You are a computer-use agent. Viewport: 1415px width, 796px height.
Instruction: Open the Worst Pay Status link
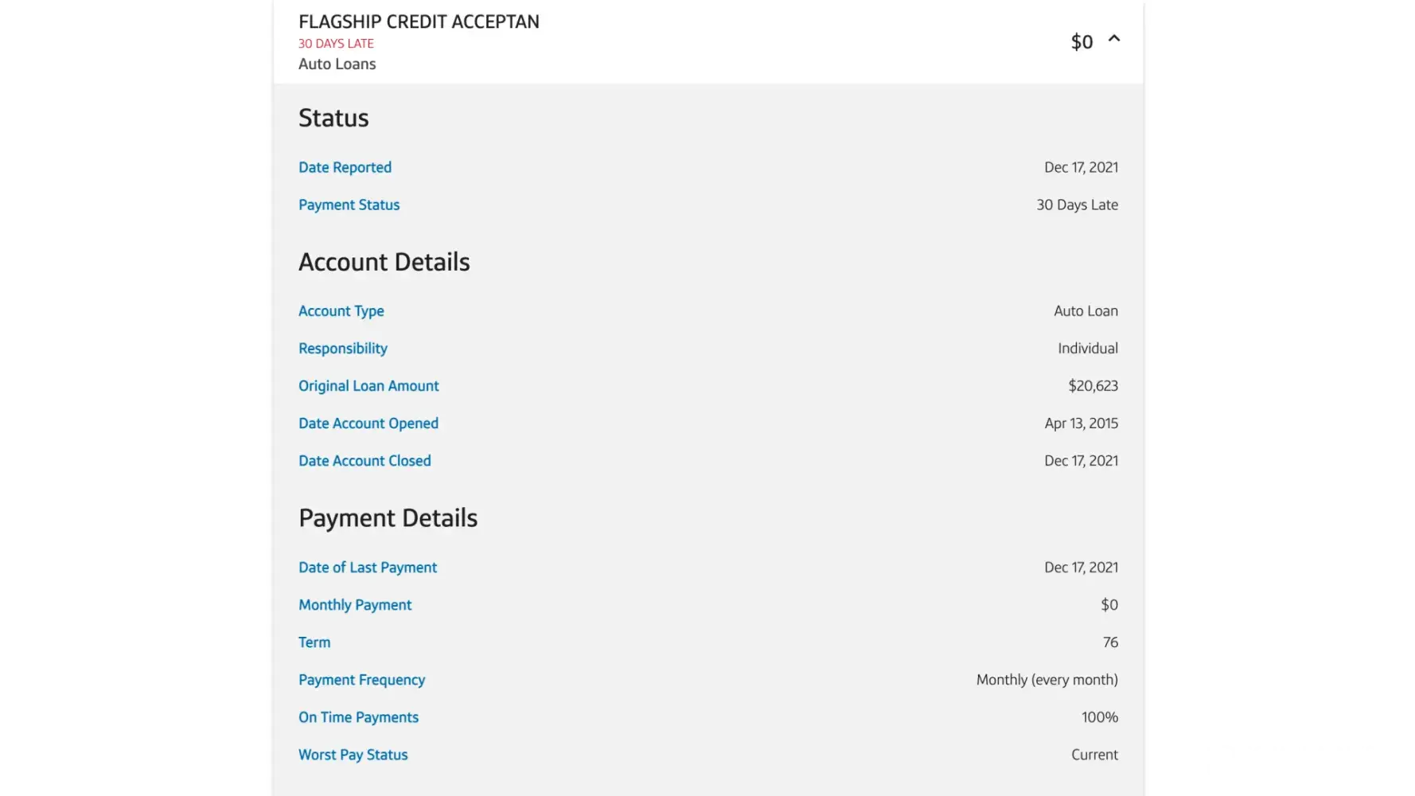(x=353, y=755)
